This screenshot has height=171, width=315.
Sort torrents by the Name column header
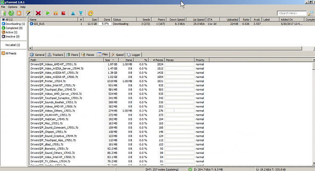pos(53,19)
